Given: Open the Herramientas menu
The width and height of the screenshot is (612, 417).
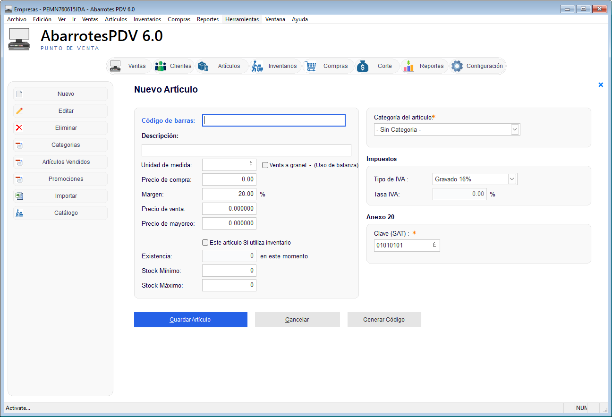Looking at the screenshot, I should (x=242, y=19).
